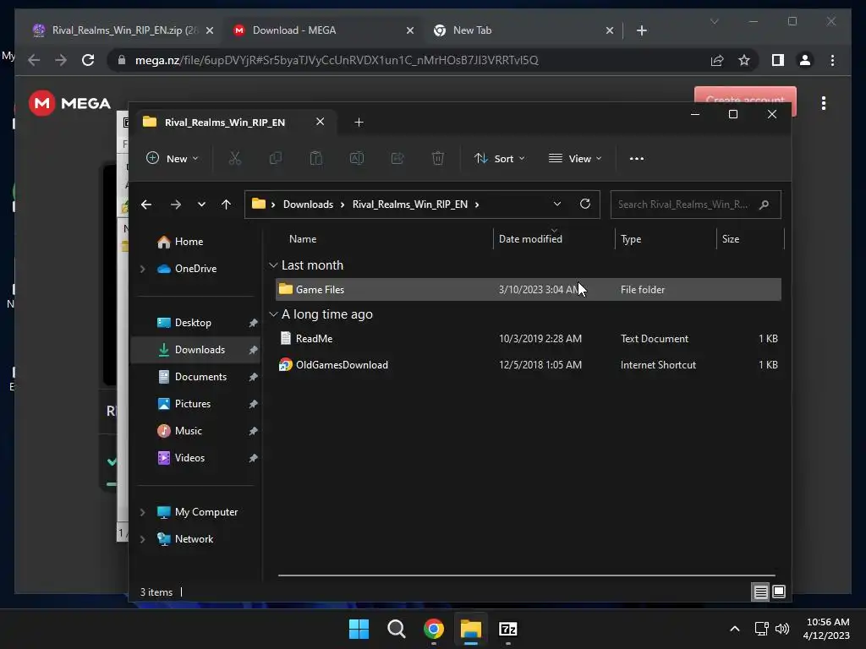Expand OneDrive in navigation pane
Viewport: 866px width, 649px height.
(x=142, y=269)
